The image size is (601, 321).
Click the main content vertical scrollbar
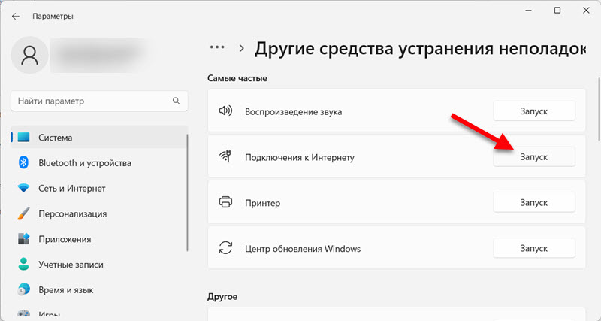[x=599, y=109]
